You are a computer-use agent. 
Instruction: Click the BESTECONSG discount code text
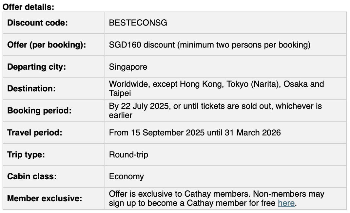(138, 23)
